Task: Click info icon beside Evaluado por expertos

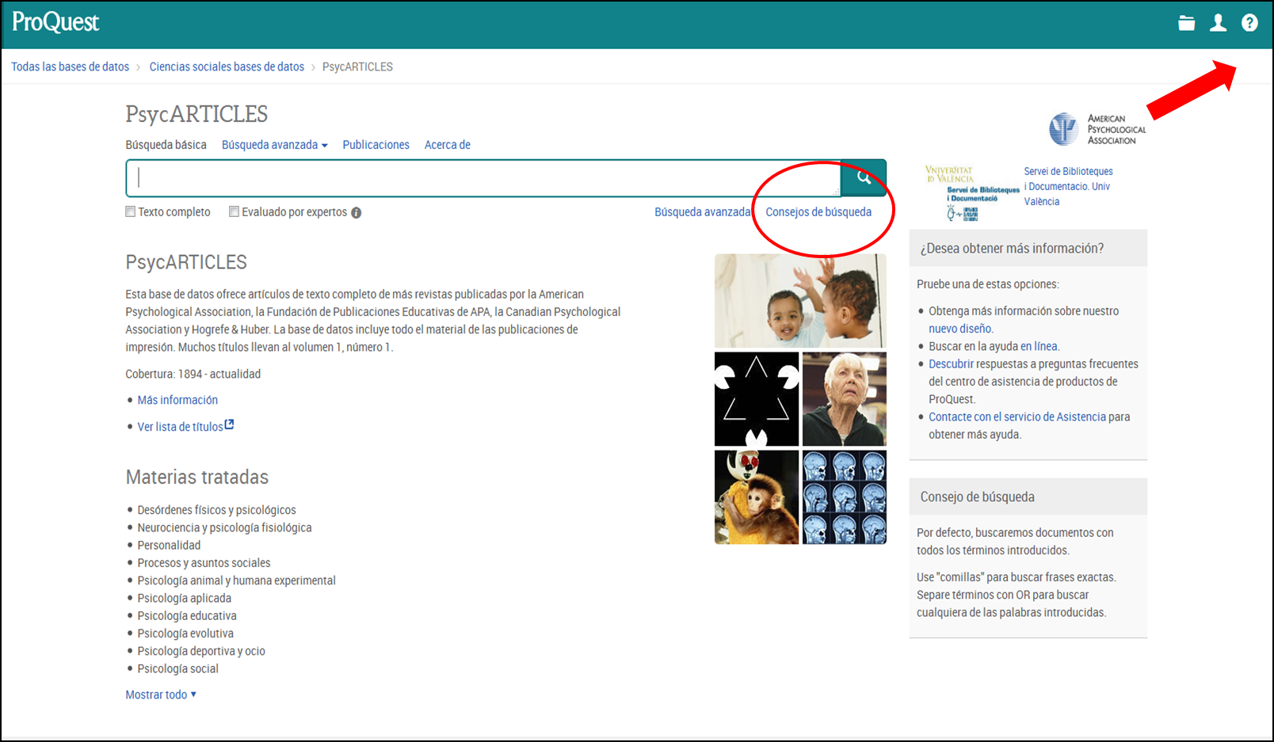Action: 357,212
